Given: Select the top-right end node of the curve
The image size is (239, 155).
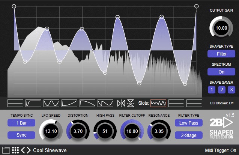Looking at the screenshot, I should point(197,6).
